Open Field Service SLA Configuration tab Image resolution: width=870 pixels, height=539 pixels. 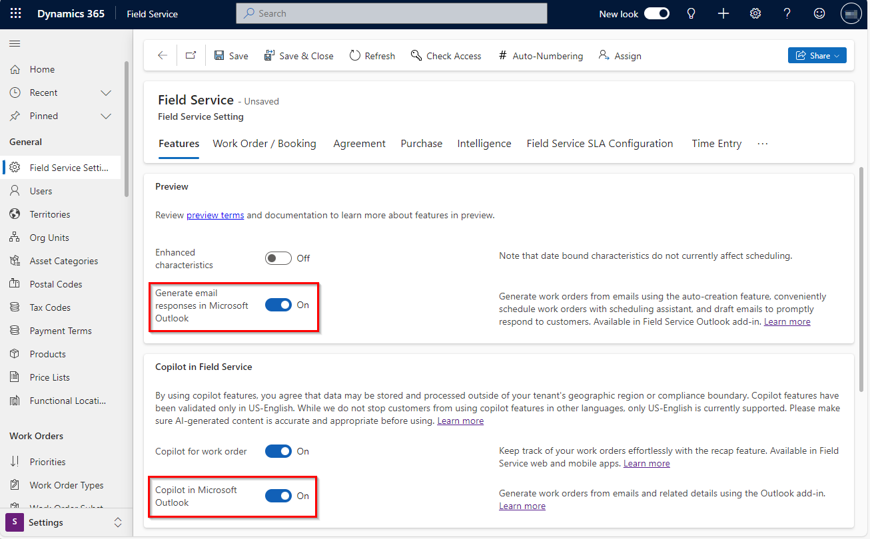pos(600,144)
